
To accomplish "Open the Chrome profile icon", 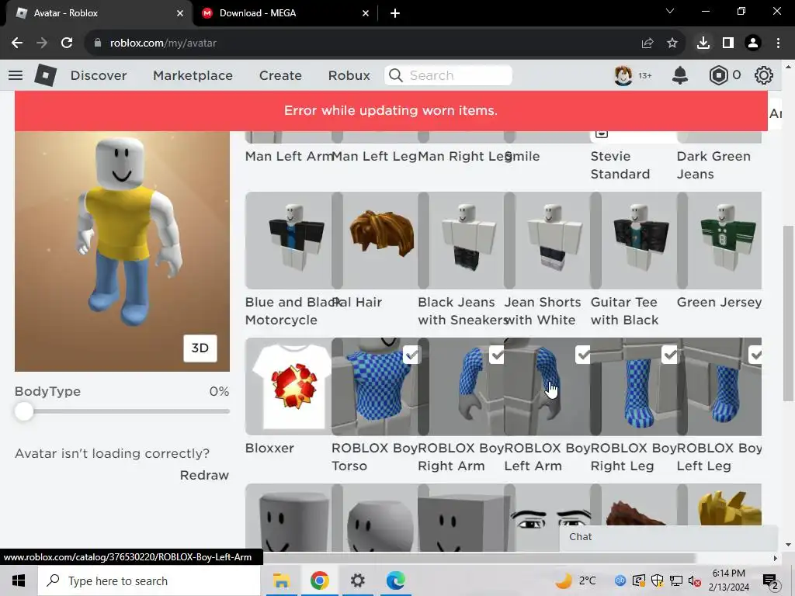I will point(753,43).
